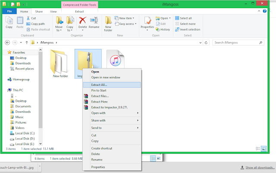Click the navigation pane scroll down arrow
Screen dimensions: 276x173
[41, 144]
